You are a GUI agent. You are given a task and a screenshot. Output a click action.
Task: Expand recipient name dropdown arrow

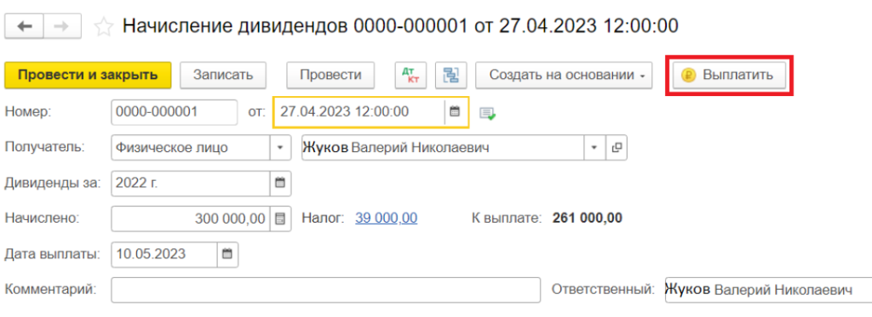594,148
